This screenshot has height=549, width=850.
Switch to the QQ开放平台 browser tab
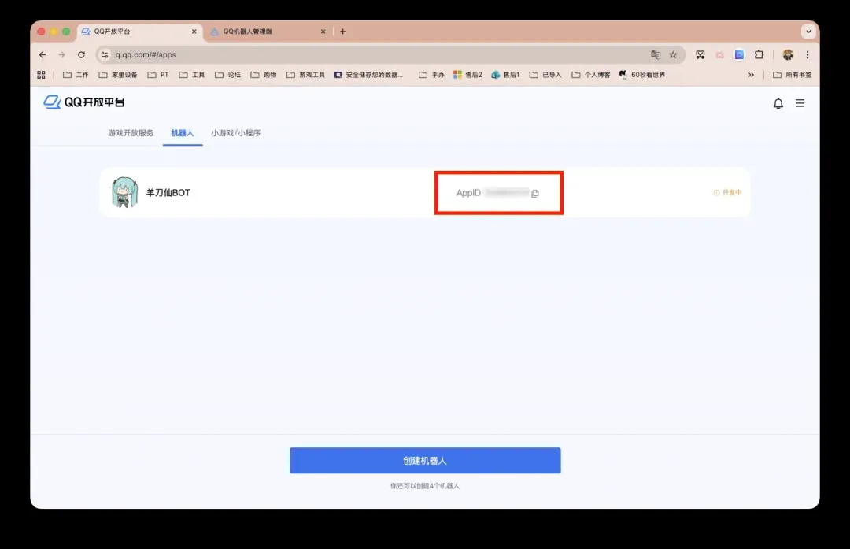[139, 32]
